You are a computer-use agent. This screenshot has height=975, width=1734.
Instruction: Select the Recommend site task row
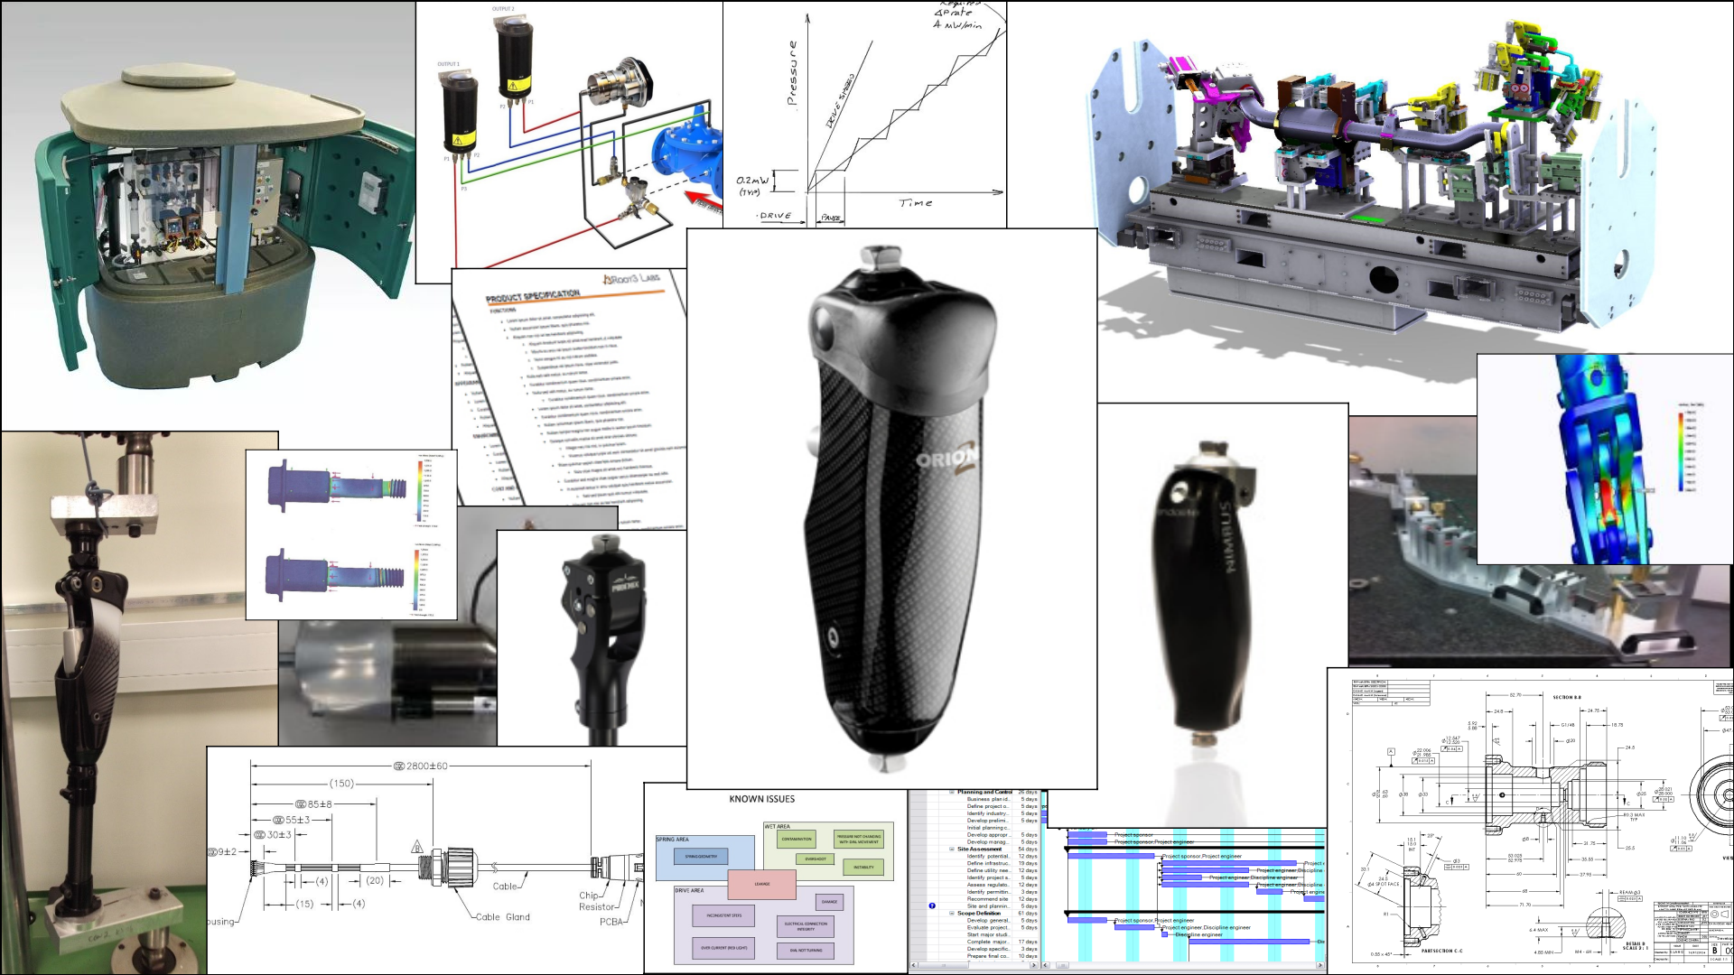coord(987,899)
